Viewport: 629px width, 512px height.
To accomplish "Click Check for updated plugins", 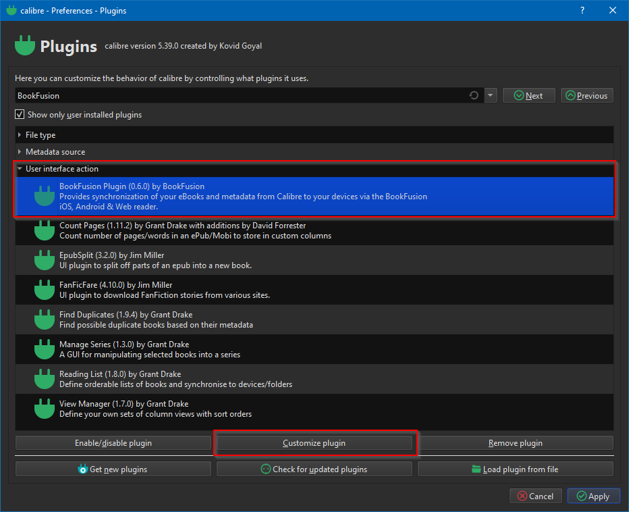I will [314, 469].
